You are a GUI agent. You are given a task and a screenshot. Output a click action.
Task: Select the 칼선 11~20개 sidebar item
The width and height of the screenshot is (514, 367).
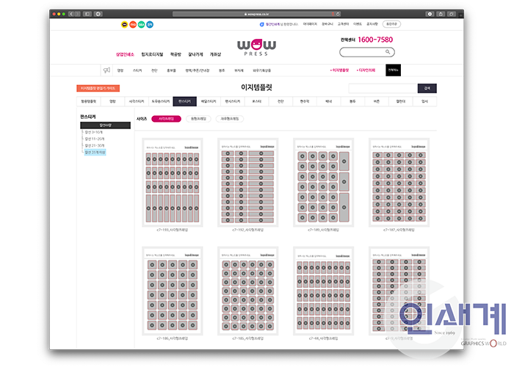(95, 139)
